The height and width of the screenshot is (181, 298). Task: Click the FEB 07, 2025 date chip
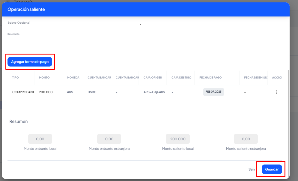point(213,92)
